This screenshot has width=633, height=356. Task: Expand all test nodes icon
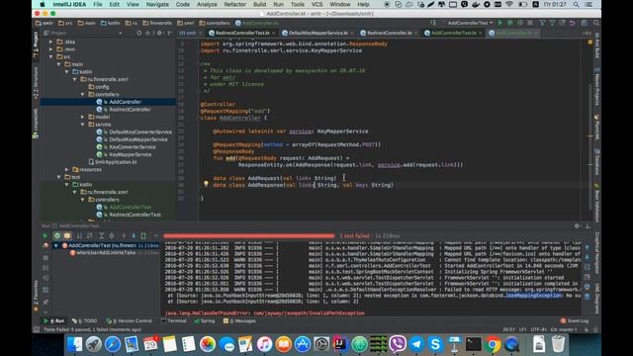(x=101, y=235)
